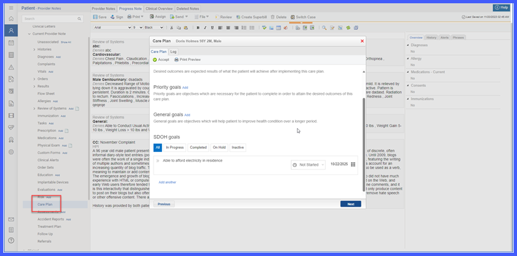Click the Next button in Care Plan
517x256 pixels.
click(x=350, y=204)
